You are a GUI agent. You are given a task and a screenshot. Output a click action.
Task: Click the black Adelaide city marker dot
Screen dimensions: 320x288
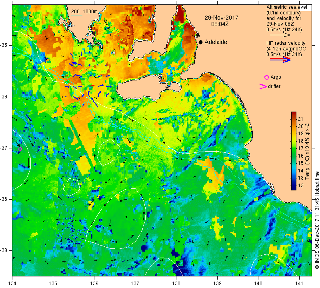201,42
